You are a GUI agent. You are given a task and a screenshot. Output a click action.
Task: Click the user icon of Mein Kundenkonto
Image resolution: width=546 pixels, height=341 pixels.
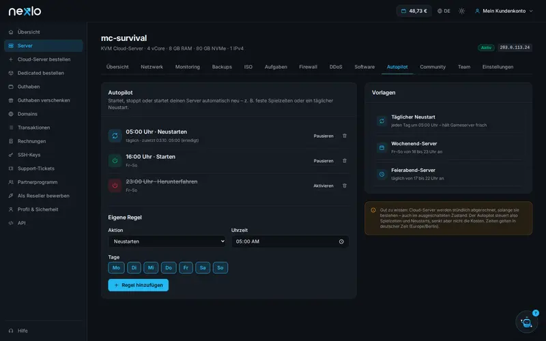477,11
